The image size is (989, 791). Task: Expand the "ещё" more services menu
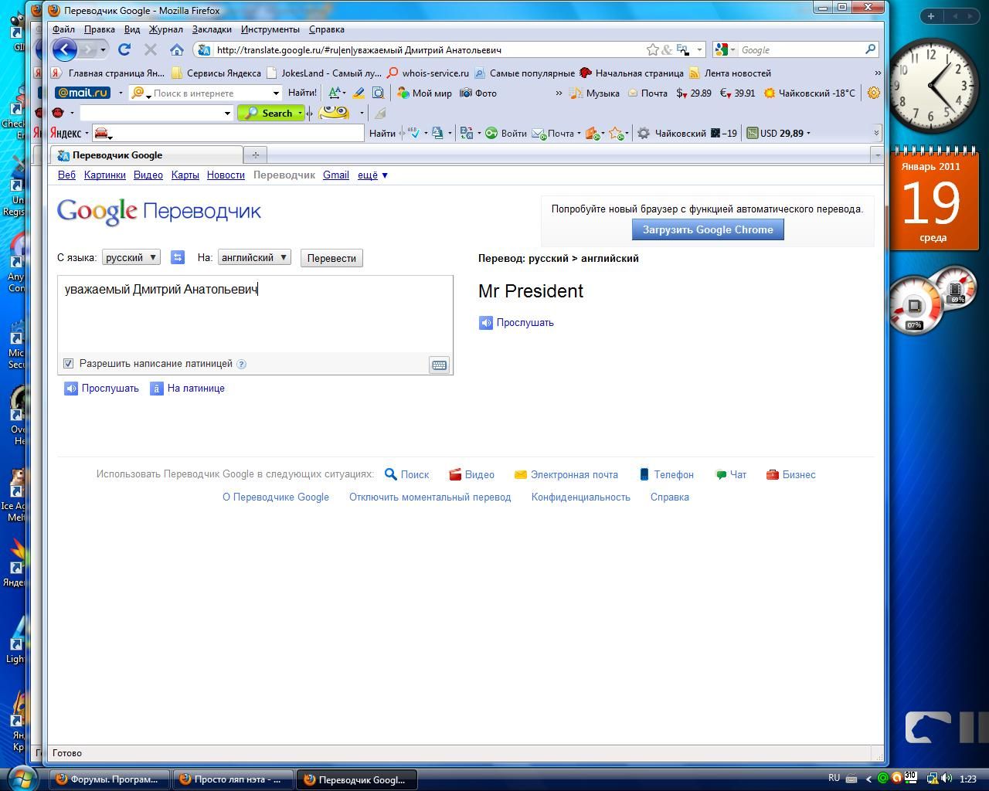pyautogui.click(x=372, y=175)
